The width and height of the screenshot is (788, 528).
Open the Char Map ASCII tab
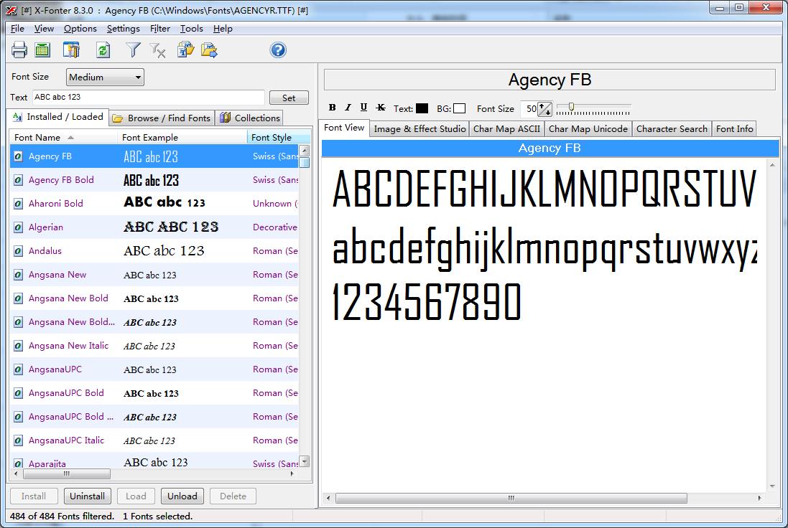(x=506, y=129)
